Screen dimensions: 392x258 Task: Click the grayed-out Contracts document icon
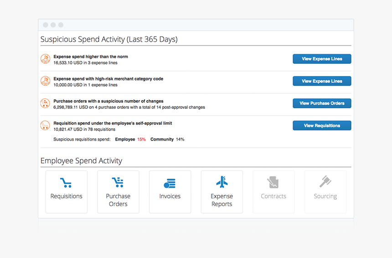tap(273, 183)
